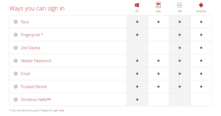Click the Android robot icon
This screenshot has width=221, height=116.
click(201, 5)
